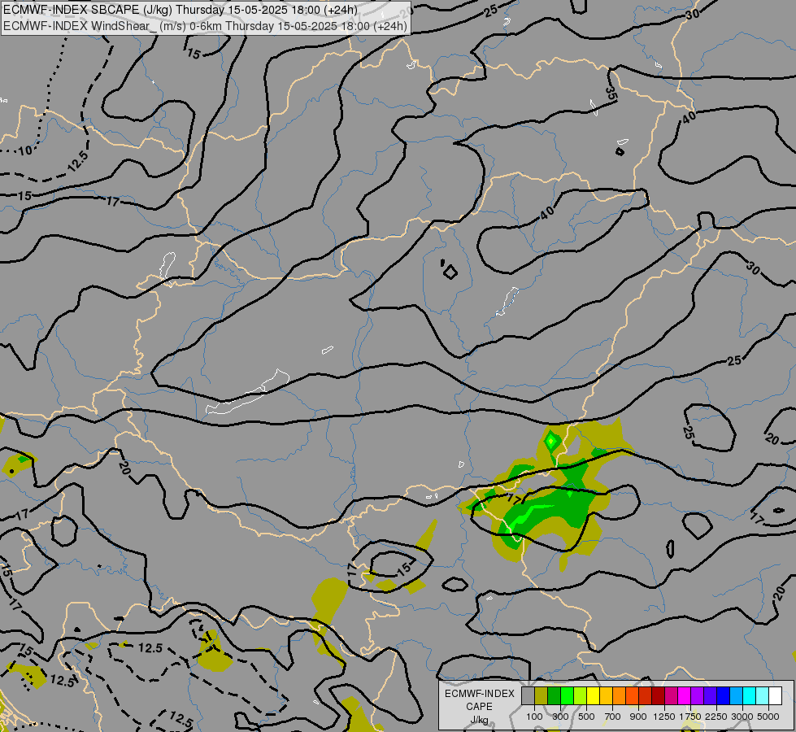Screen dimensions: 796x732
Task: Click the '10' dotted contour label
Action: [25, 150]
